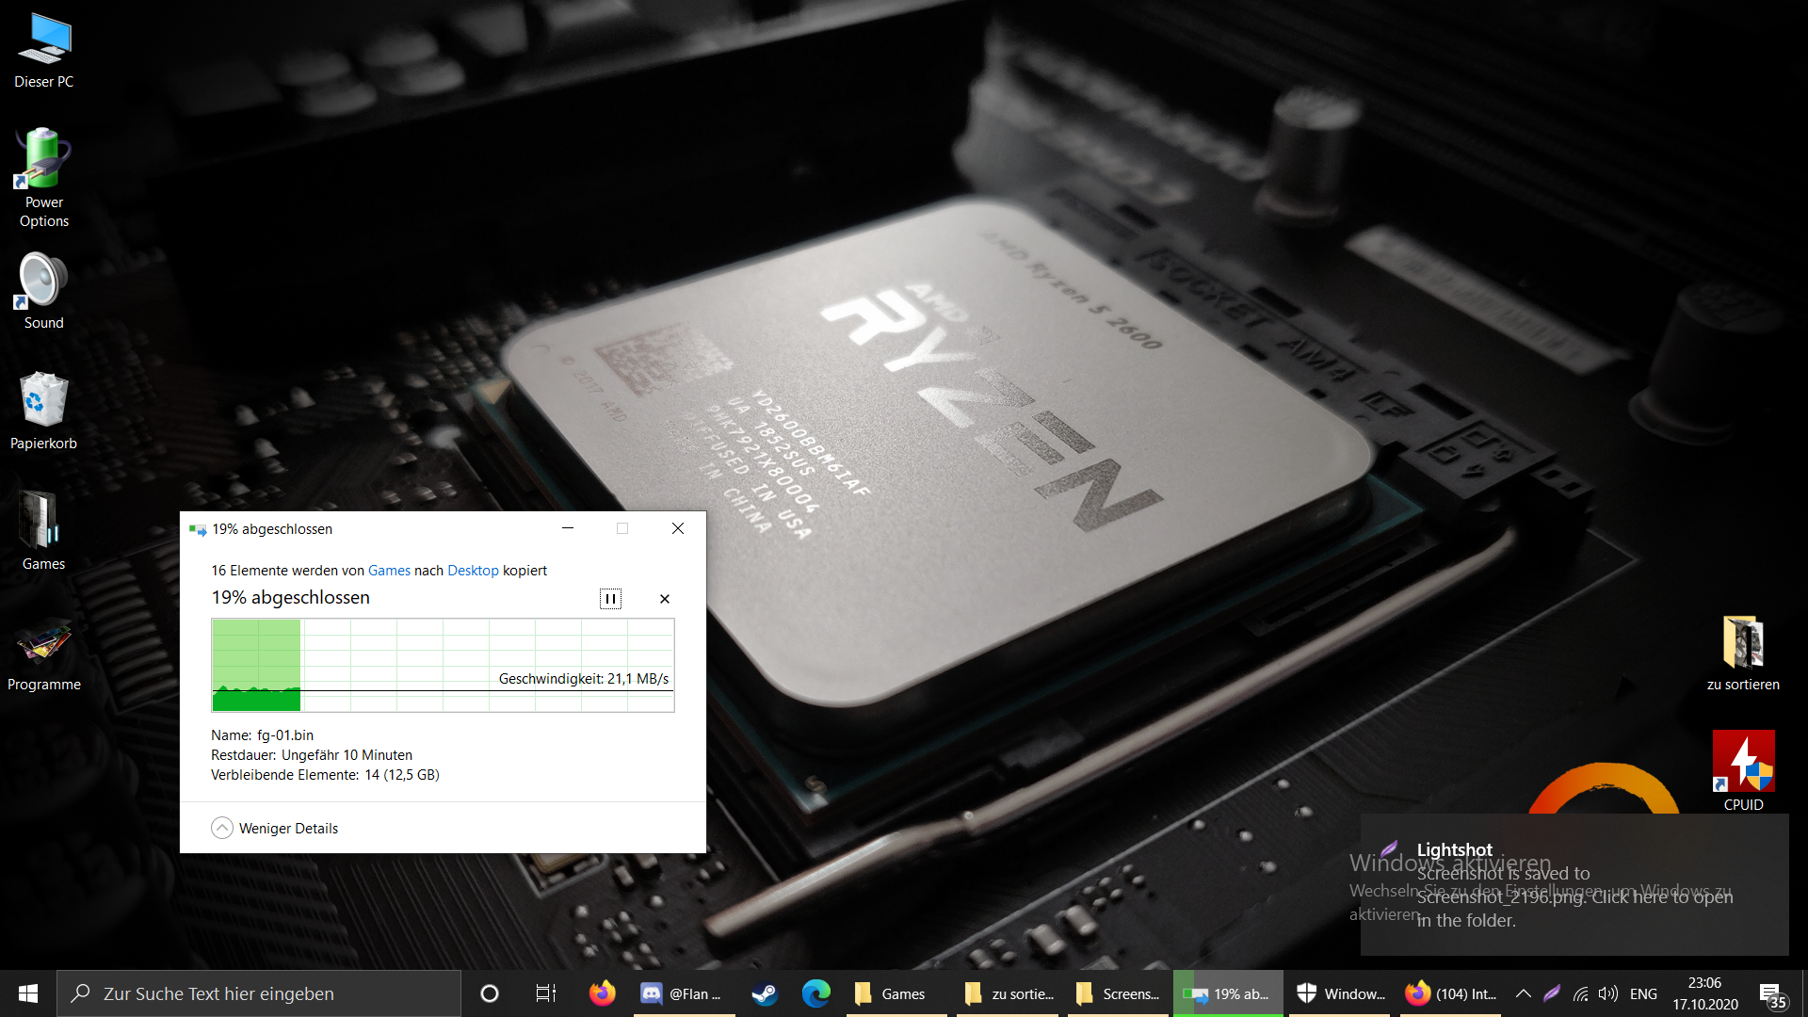1808x1017 pixels.
Task: Open the Sound desktop shortcut
Action: tap(43, 290)
